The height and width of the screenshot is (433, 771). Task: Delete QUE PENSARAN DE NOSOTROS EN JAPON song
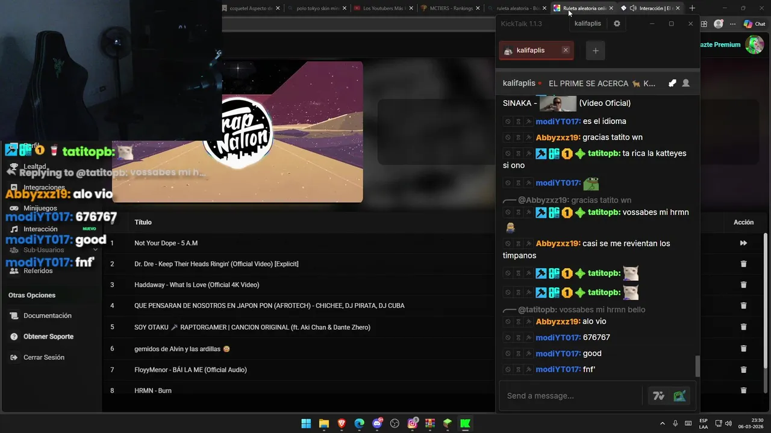pos(743,306)
